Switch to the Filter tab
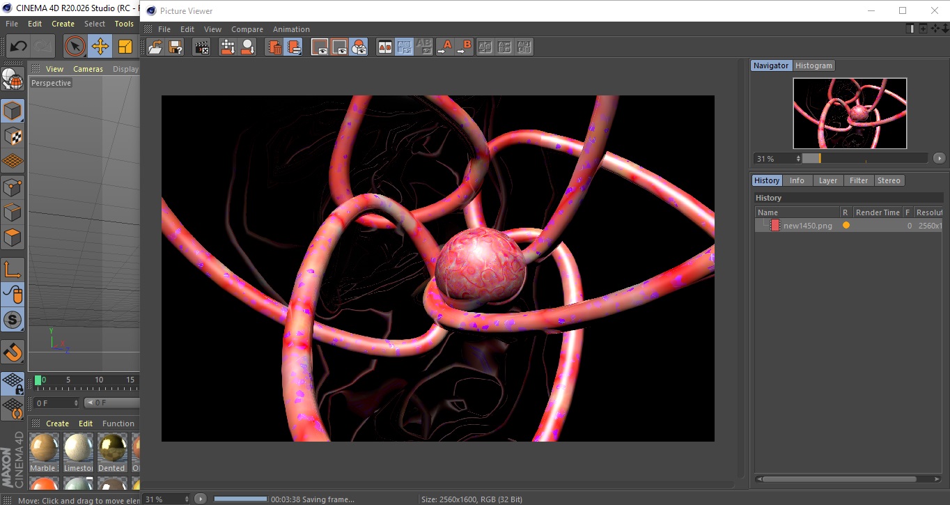The height and width of the screenshot is (505, 950). [859, 180]
